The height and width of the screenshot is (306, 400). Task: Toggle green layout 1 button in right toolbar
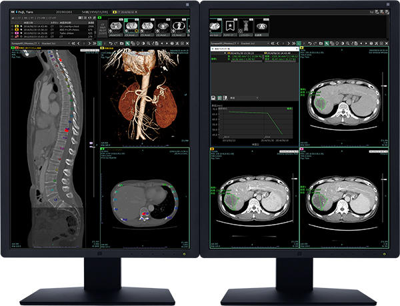click(299, 43)
